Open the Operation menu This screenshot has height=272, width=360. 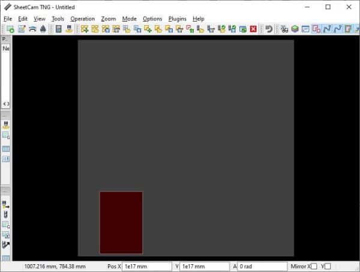[x=82, y=19]
